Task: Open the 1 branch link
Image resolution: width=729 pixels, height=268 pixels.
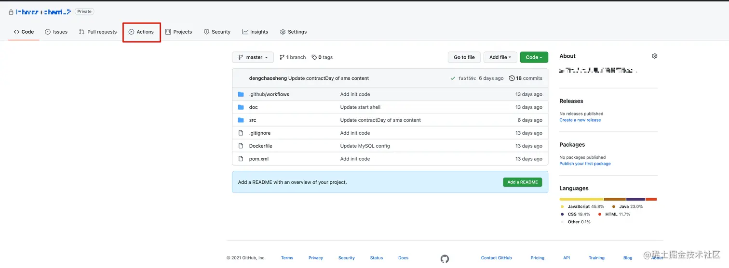Action: click(x=293, y=57)
